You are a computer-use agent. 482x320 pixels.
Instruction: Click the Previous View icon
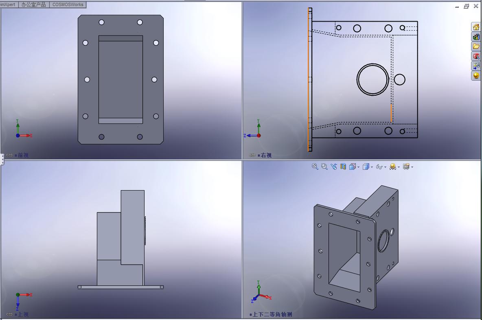coord(333,167)
